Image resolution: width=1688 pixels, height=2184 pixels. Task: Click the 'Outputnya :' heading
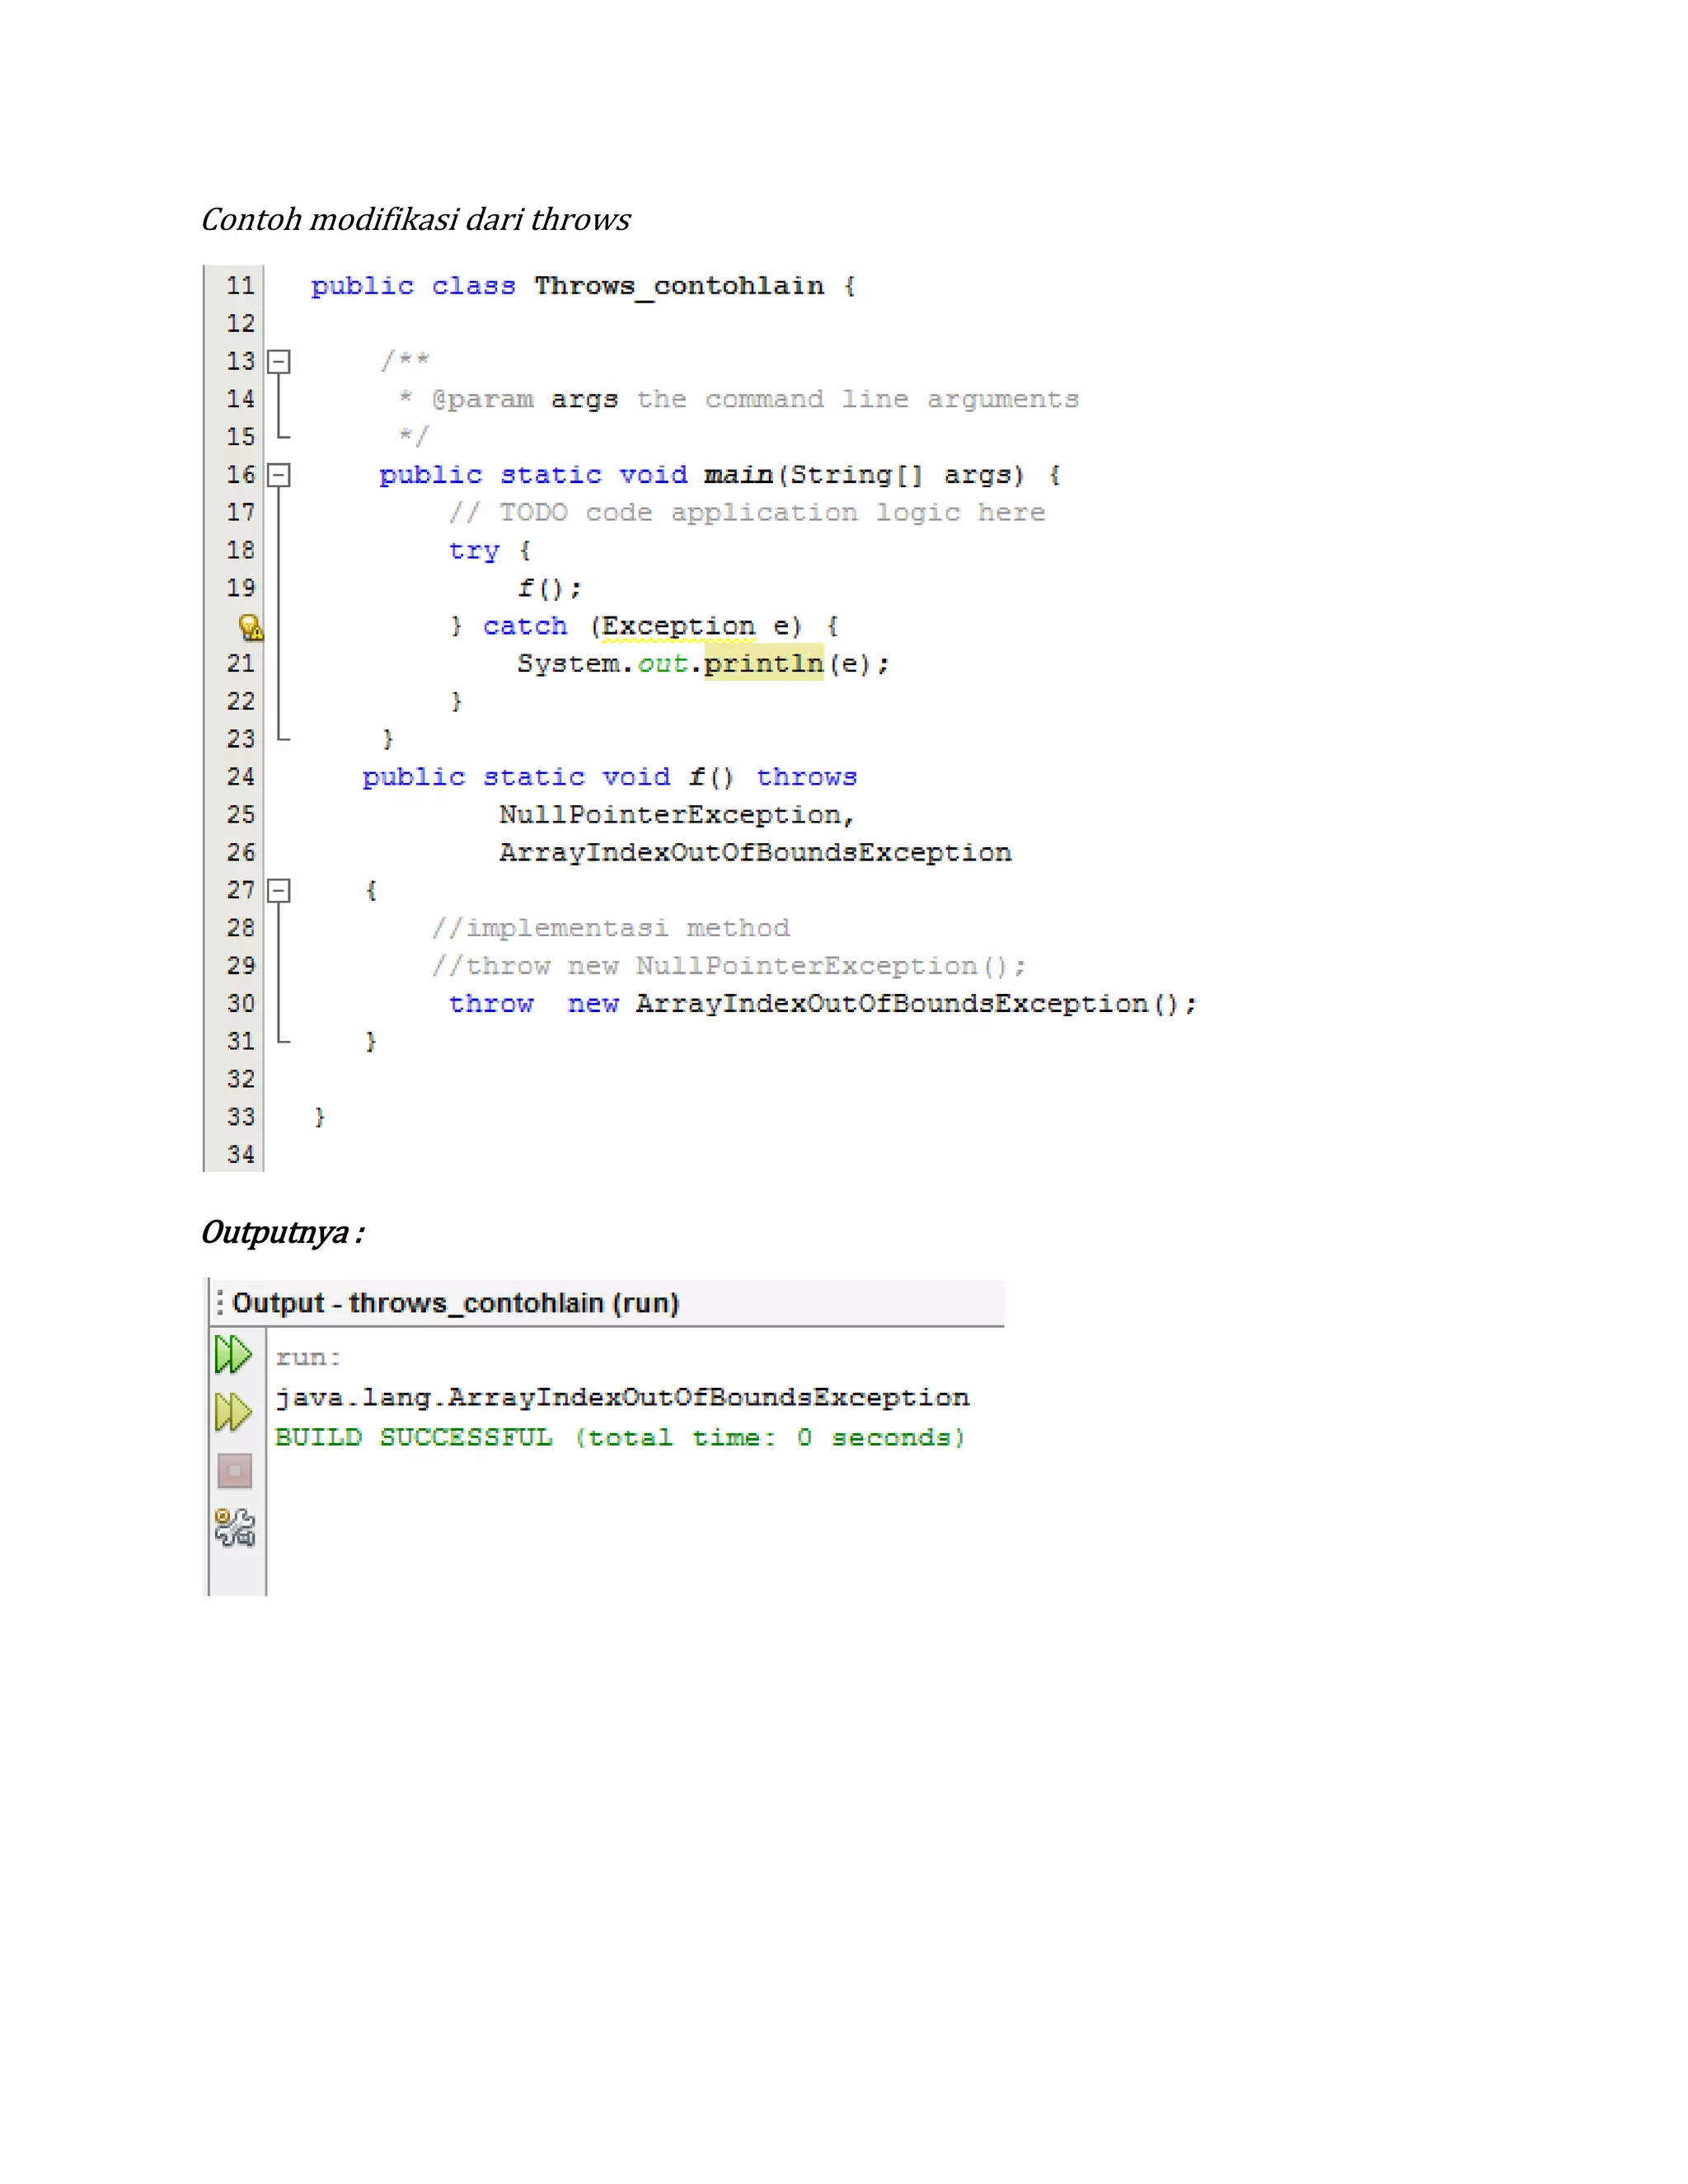(283, 1232)
